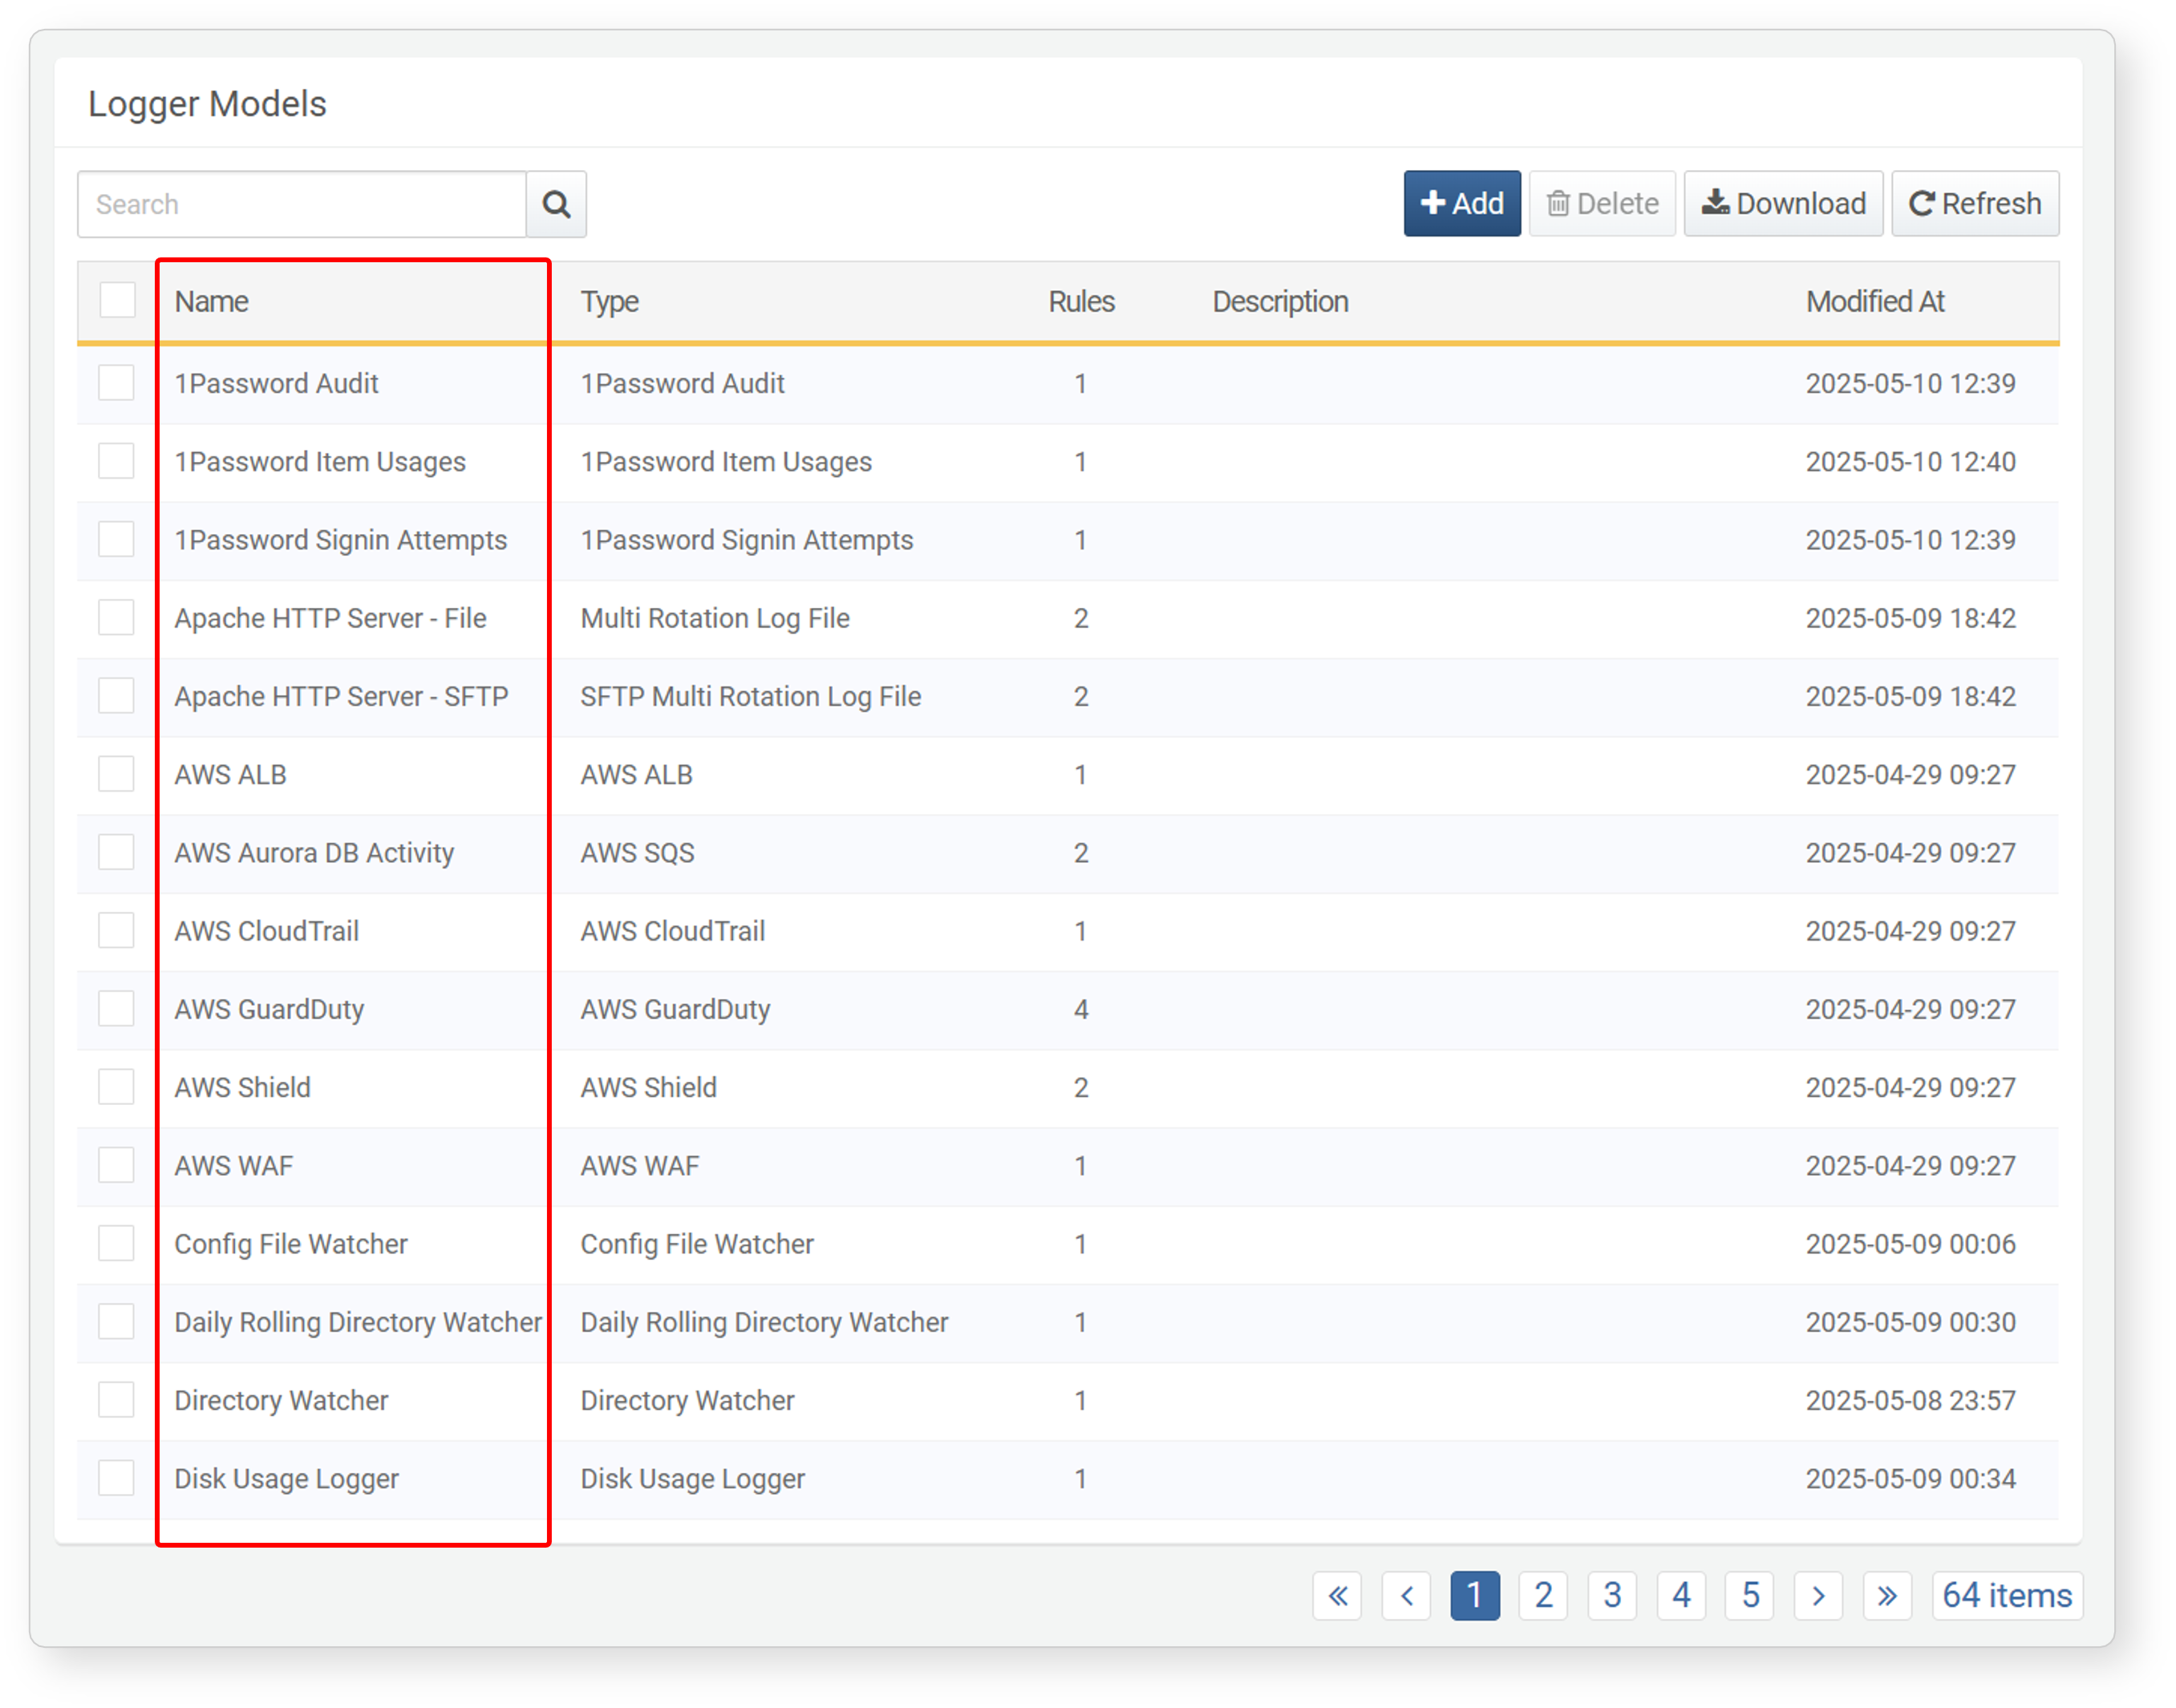
Task: Check the AWS ALB row checkbox
Action: tap(117, 774)
